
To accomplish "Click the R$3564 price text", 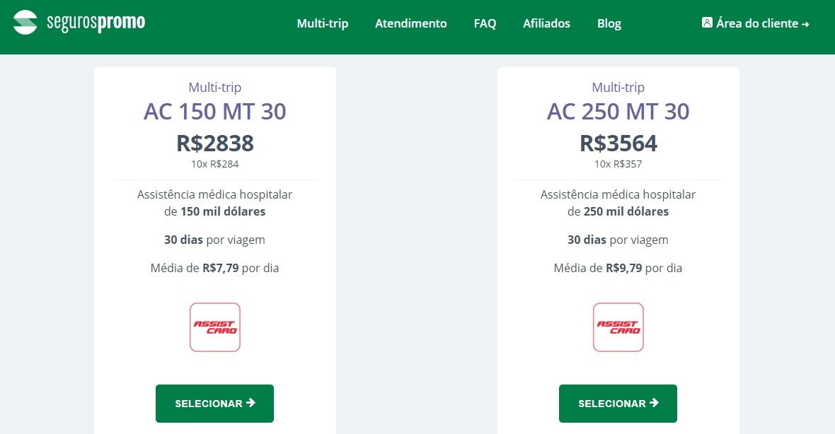I will tap(618, 143).
